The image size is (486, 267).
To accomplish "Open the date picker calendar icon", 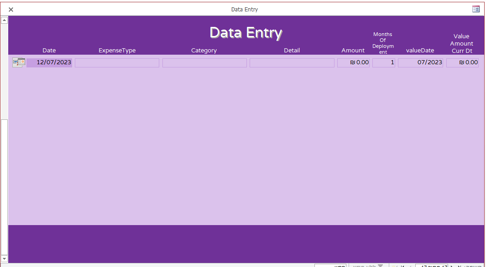I will click(x=19, y=62).
